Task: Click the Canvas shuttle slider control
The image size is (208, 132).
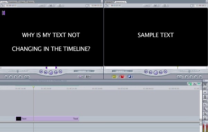Action: (x=189, y=71)
